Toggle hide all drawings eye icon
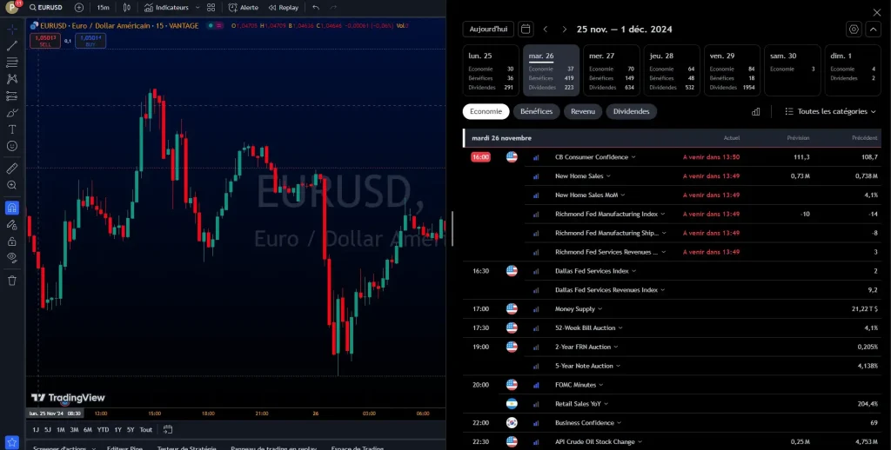 [12, 258]
